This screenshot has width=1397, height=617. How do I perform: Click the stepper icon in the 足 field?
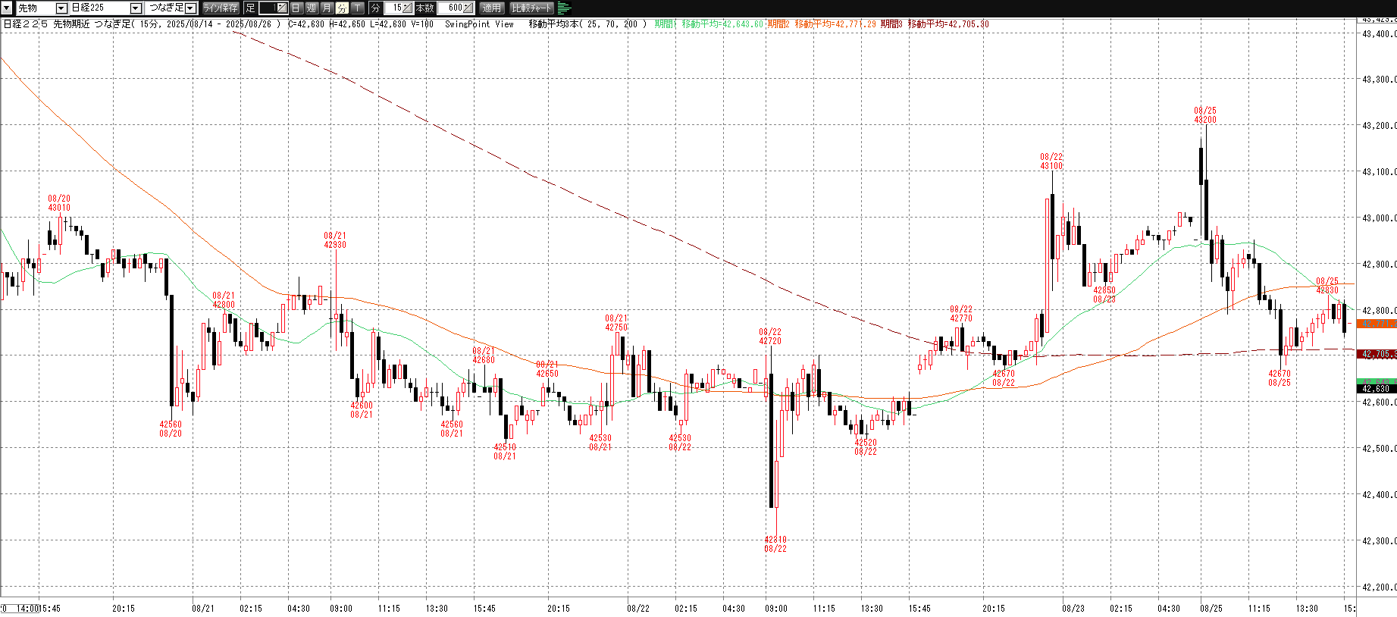click(280, 8)
